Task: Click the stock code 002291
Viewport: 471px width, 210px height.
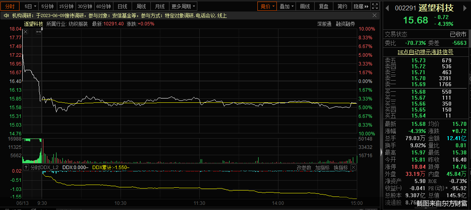Action: (405, 8)
